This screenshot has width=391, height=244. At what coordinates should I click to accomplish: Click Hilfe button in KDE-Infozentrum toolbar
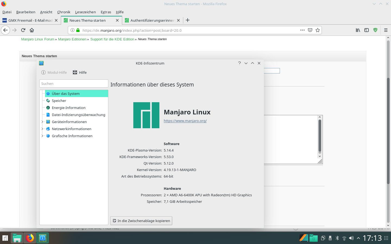[80, 72]
